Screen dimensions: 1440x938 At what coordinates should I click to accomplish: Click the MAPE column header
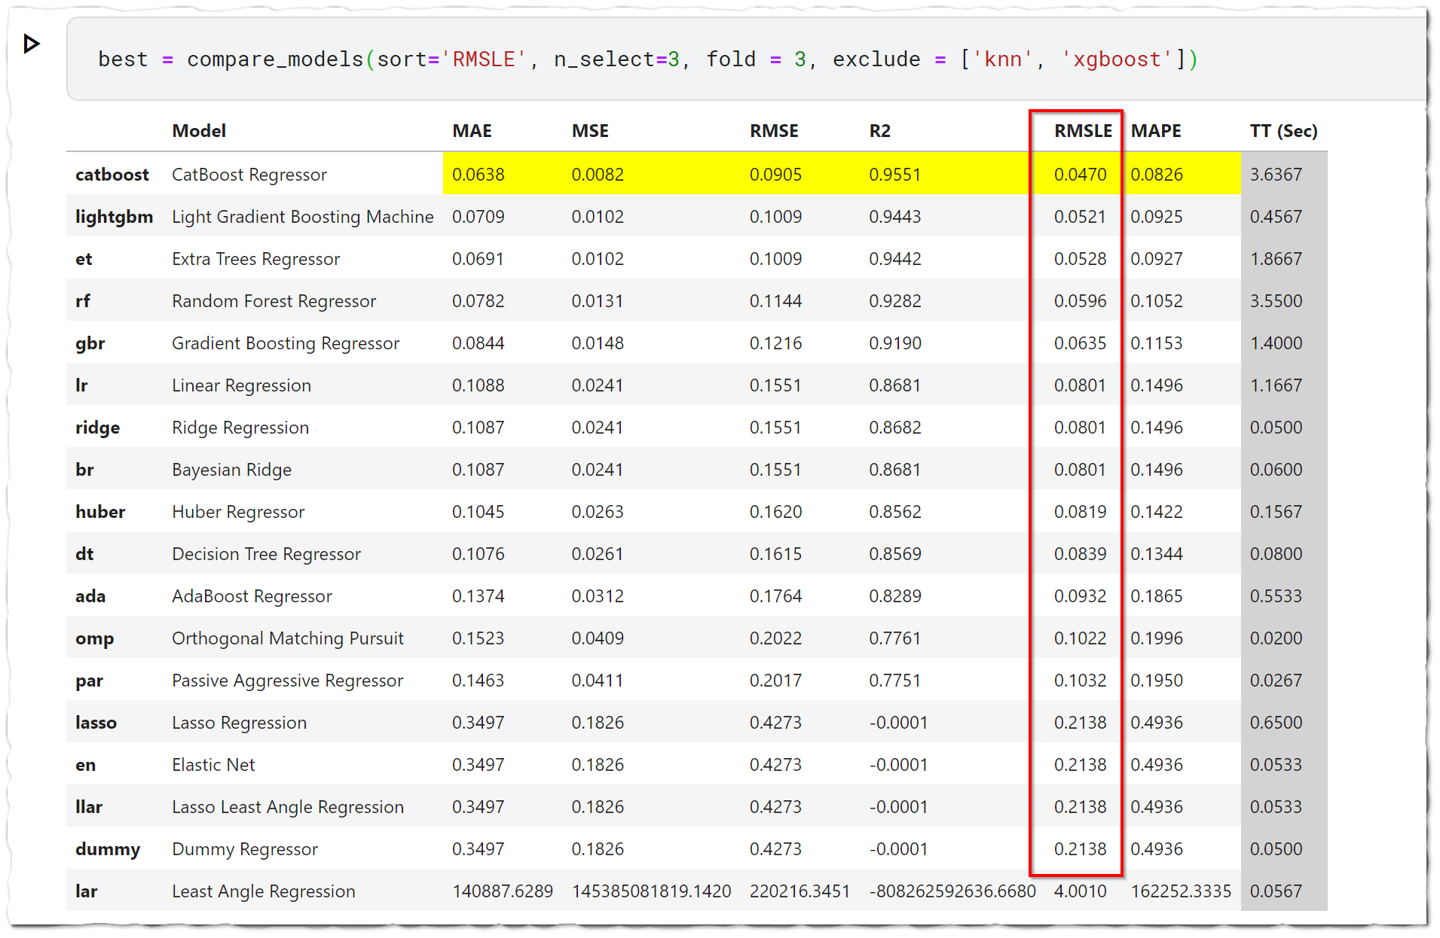[x=1156, y=130]
